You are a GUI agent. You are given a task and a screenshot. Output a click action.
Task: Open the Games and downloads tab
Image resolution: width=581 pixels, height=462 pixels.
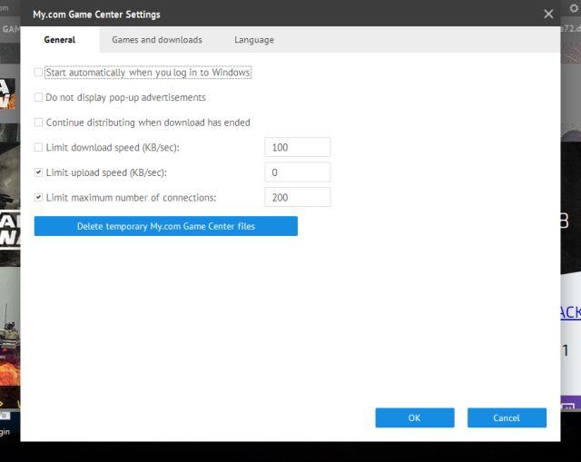(157, 40)
